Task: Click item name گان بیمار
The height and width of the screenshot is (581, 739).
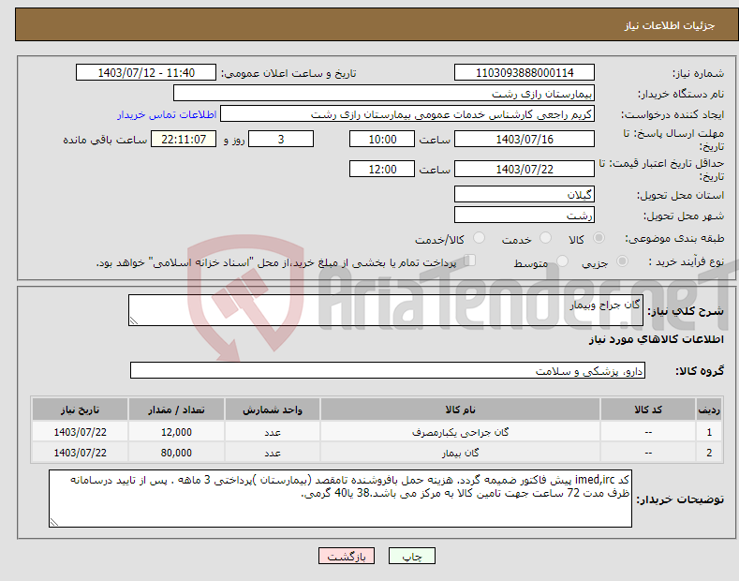Action: (x=460, y=453)
